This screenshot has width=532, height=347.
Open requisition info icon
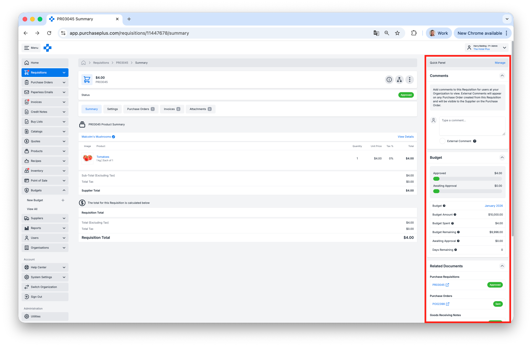coord(389,80)
